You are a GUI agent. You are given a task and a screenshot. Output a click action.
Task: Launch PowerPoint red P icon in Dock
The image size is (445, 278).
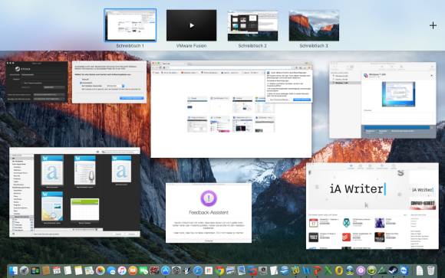317,270
